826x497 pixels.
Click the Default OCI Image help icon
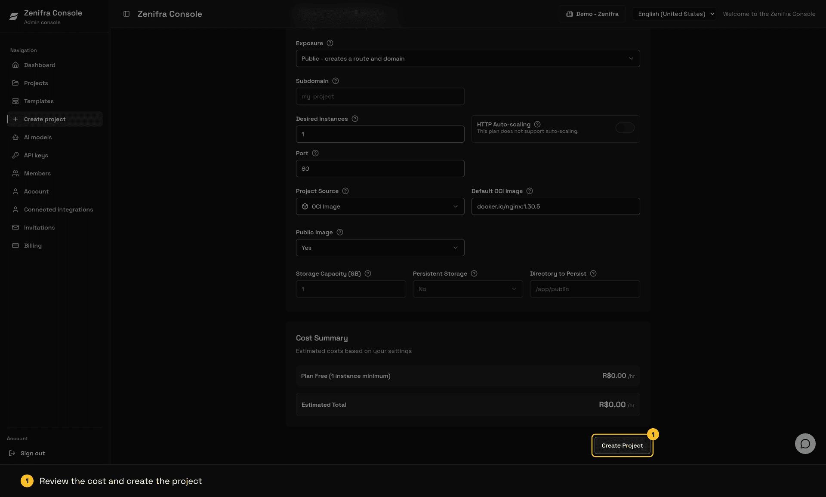530,191
